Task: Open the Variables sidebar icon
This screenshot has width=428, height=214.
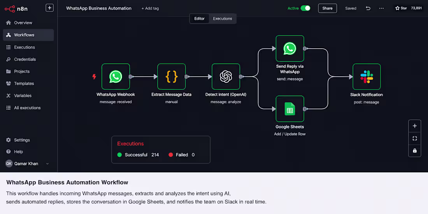Action: 9,96
